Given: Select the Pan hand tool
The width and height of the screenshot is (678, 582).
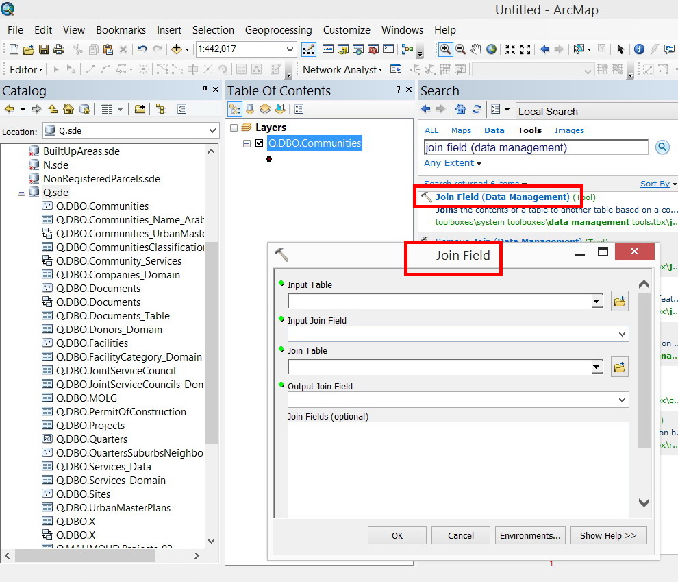Looking at the screenshot, I should [x=476, y=49].
